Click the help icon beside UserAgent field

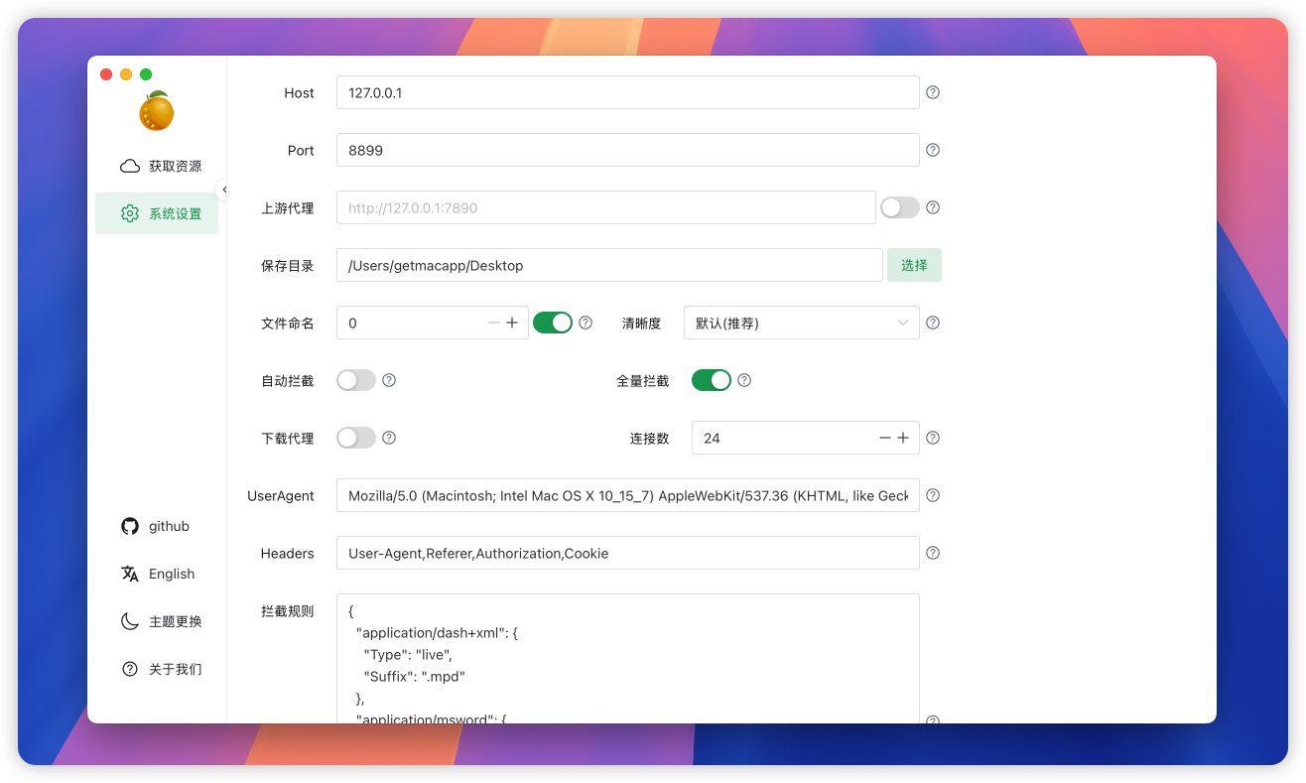pos(933,495)
